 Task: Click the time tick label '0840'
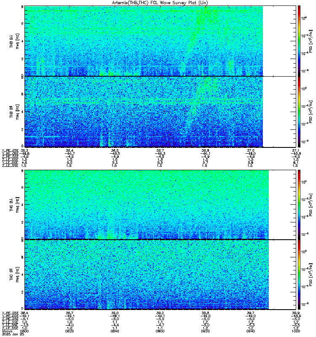[x=115, y=331]
